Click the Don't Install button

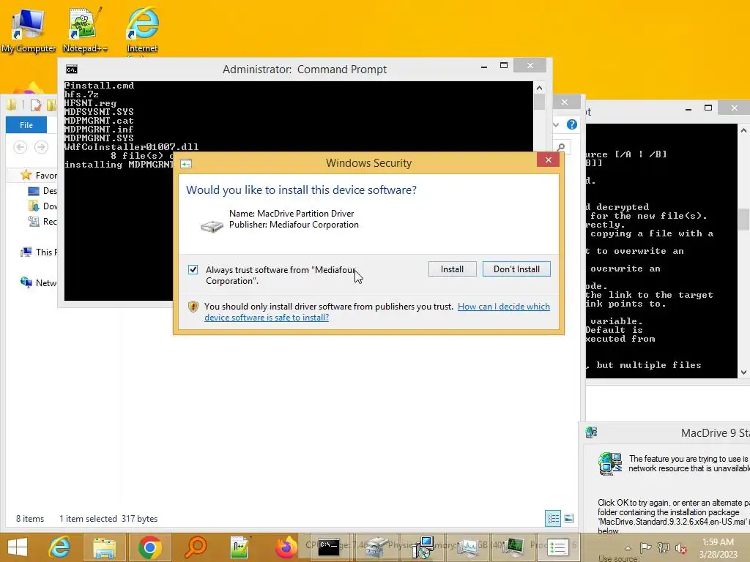(516, 269)
